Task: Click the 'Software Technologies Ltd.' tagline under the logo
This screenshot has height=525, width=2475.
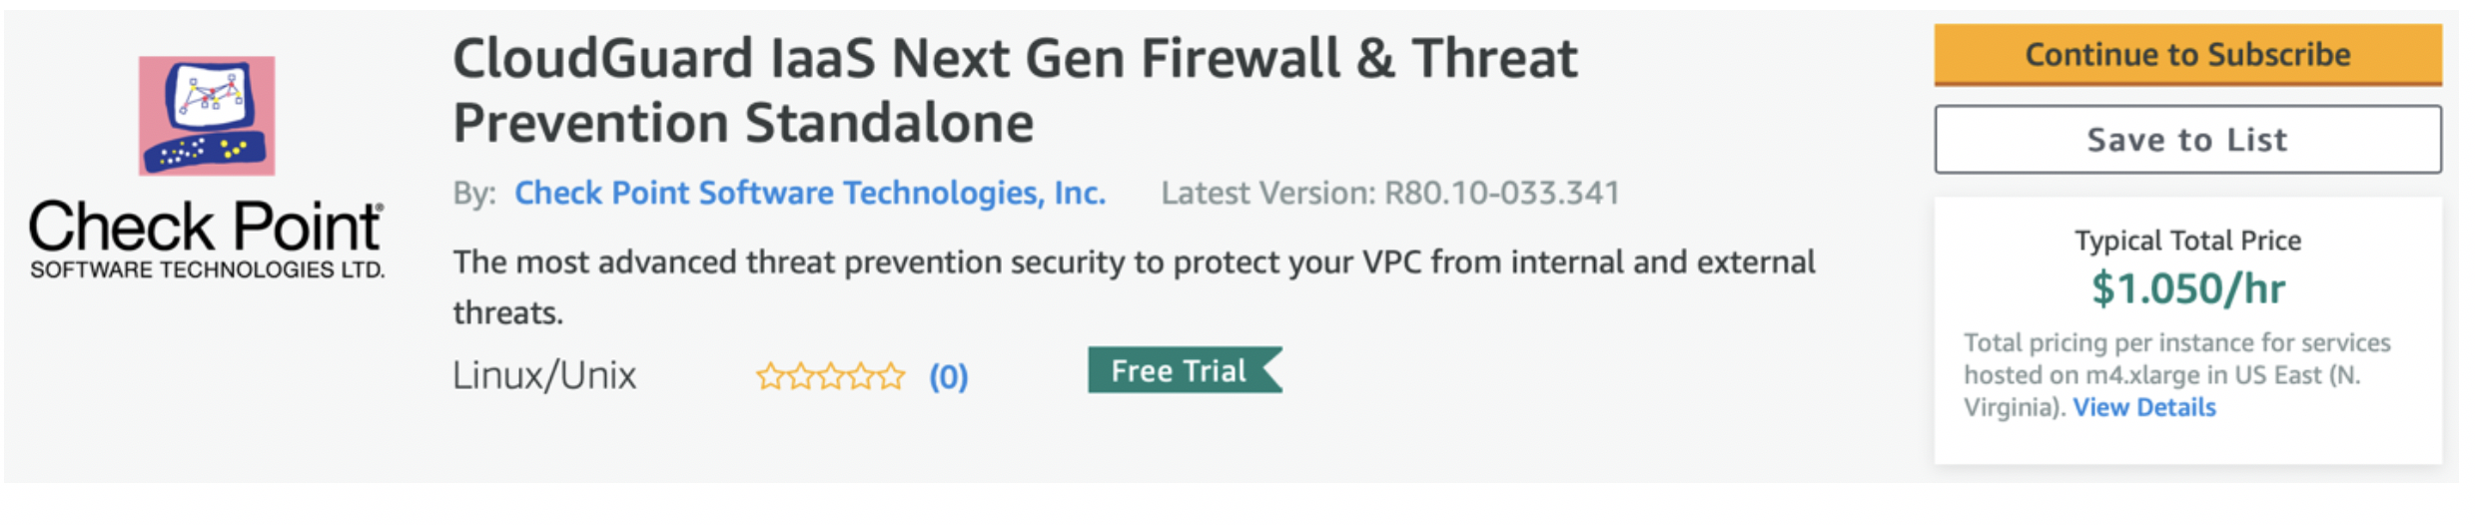Action: [207, 270]
